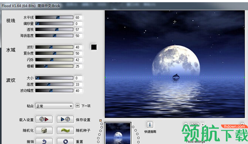Click the 波动幅度 undulation slider
The width and height of the screenshot is (248, 144).
tap(54, 90)
